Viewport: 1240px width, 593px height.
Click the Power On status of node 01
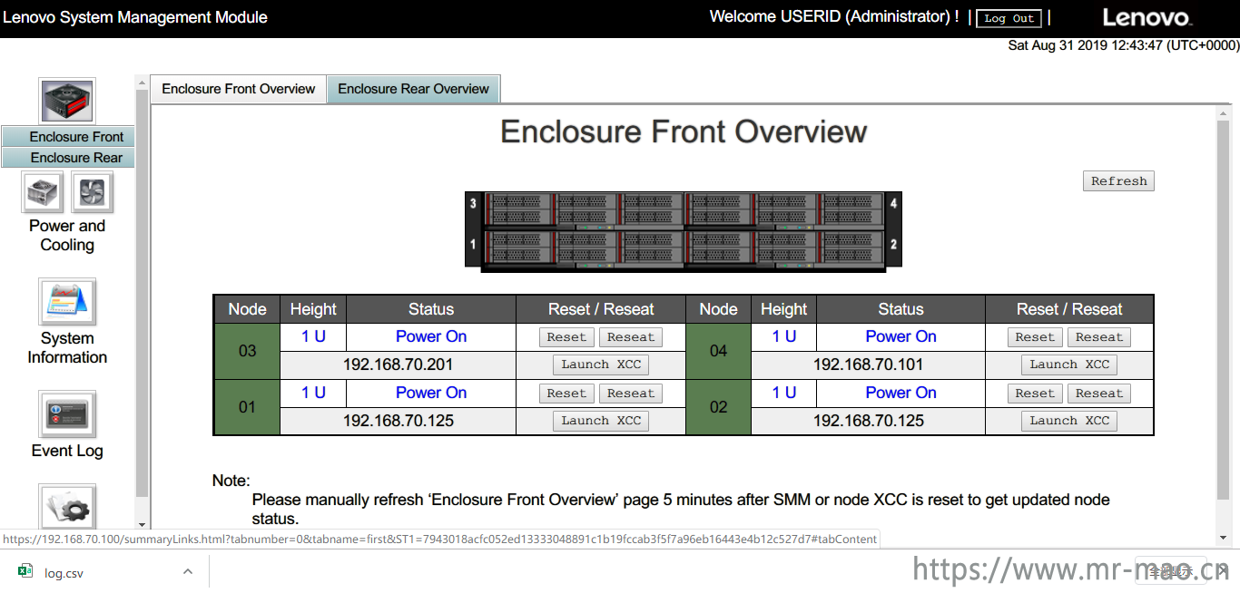pos(431,393)
